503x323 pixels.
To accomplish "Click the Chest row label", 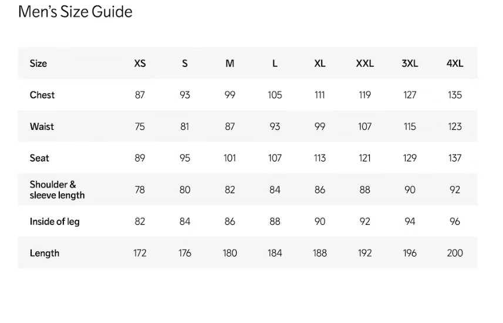I will point(42,95).
